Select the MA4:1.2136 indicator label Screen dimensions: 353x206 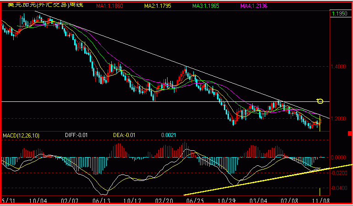click(x=254, y=6)
